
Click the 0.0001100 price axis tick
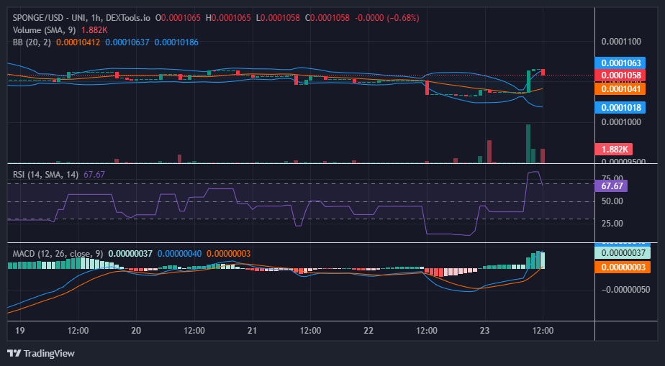(621, 42)
